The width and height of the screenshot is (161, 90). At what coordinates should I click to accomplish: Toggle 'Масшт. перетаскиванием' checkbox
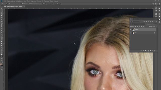30,4
